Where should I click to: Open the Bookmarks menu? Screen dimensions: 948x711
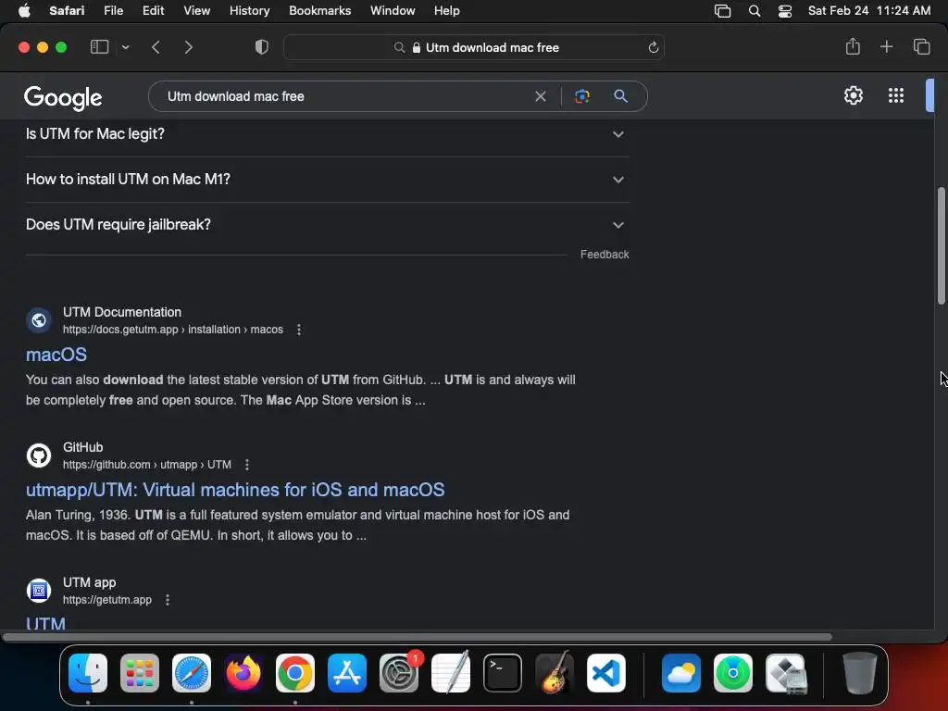pyautogui.click(x=319, y=11)
